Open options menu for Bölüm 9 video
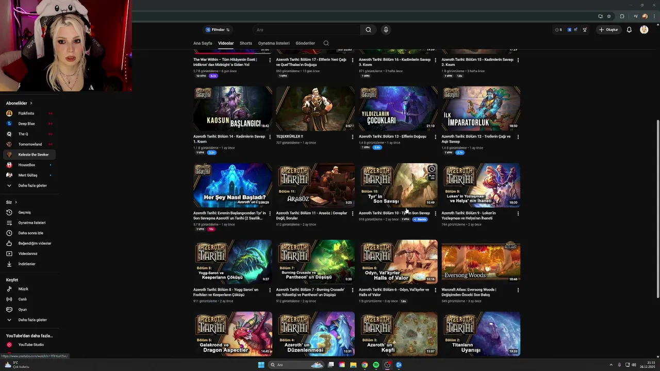 [x=518, y=213]
